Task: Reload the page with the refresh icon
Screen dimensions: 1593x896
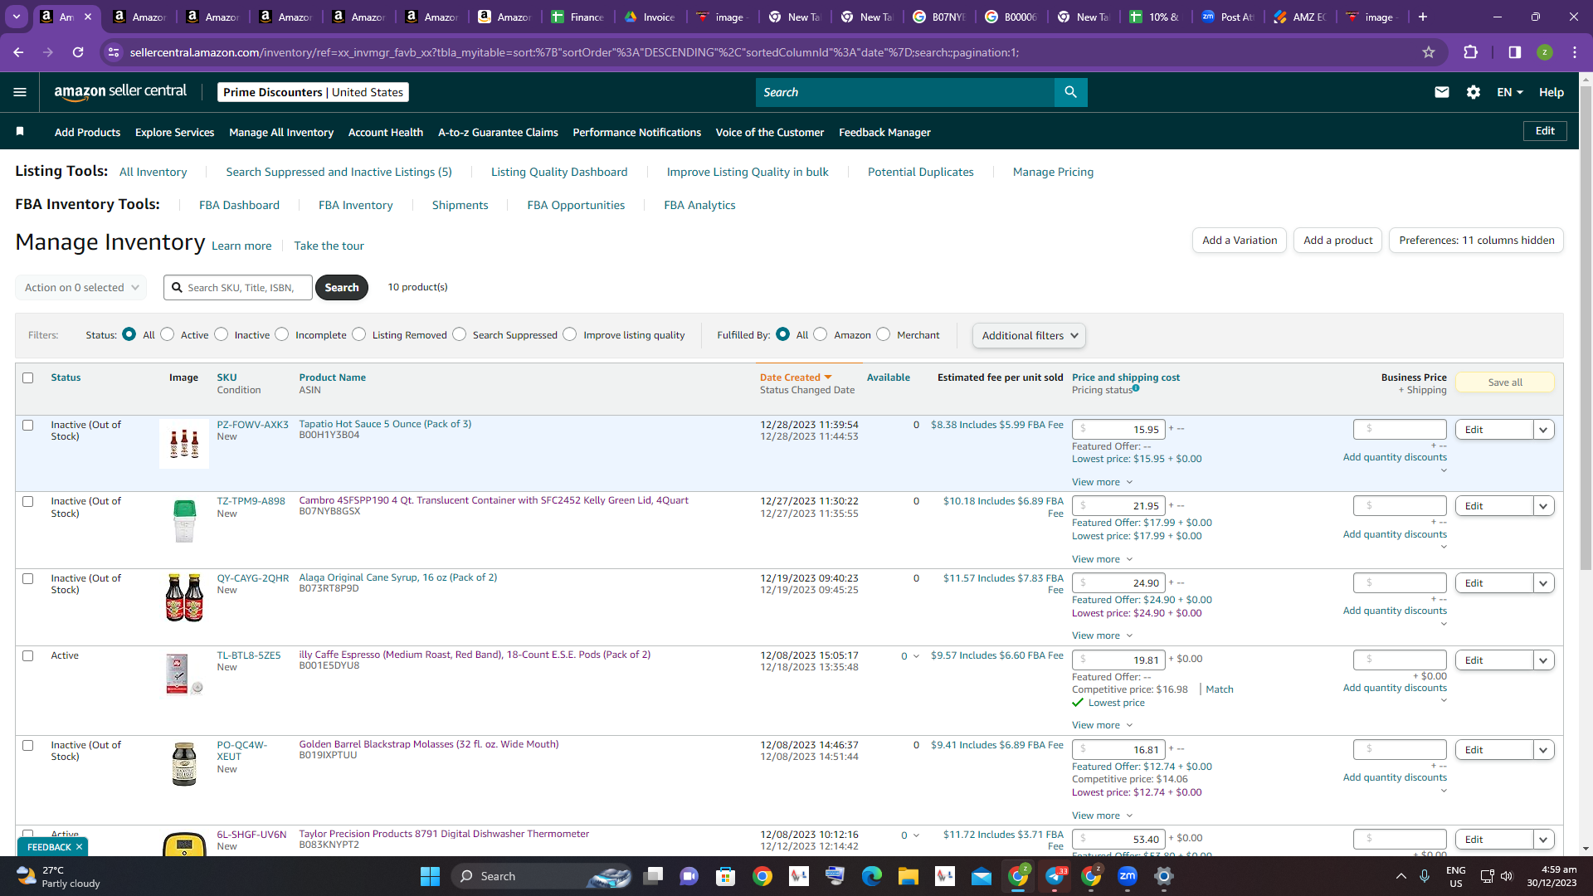Action: [x=78, y=52]
